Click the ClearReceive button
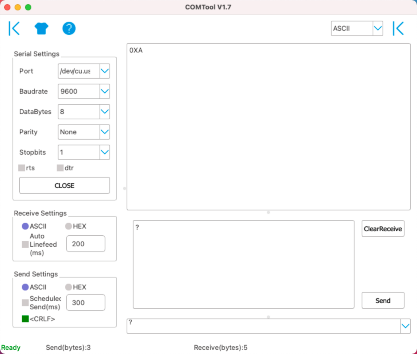Screen dimensions: 417x354 pyautogui.click(x=383, y=229)
